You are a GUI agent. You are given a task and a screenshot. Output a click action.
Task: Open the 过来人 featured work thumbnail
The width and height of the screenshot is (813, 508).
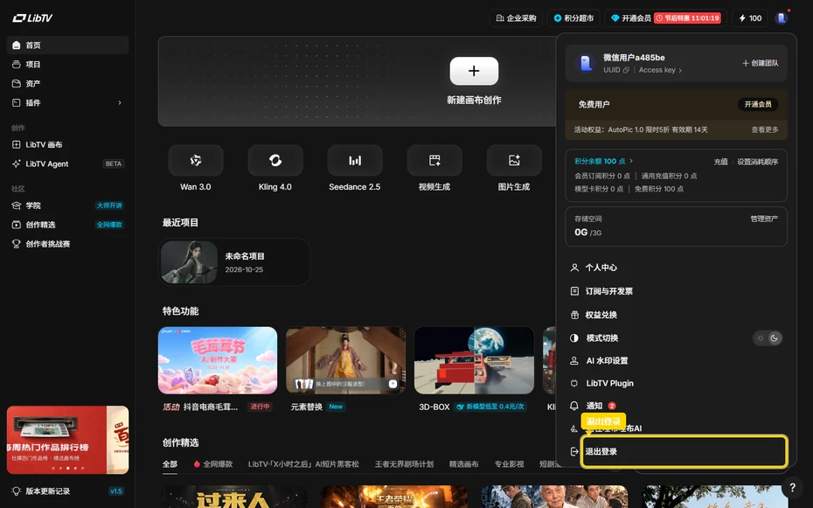234,497
